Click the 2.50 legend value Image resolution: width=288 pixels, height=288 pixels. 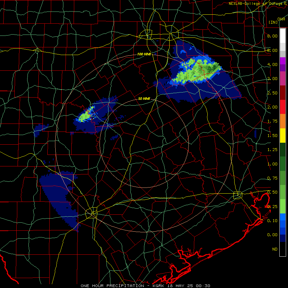click(x=272, y=93)
